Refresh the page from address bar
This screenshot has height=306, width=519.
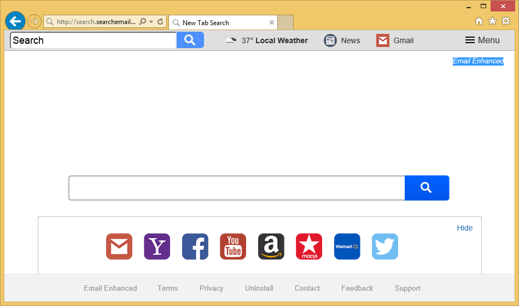click(x=160, y=22)
